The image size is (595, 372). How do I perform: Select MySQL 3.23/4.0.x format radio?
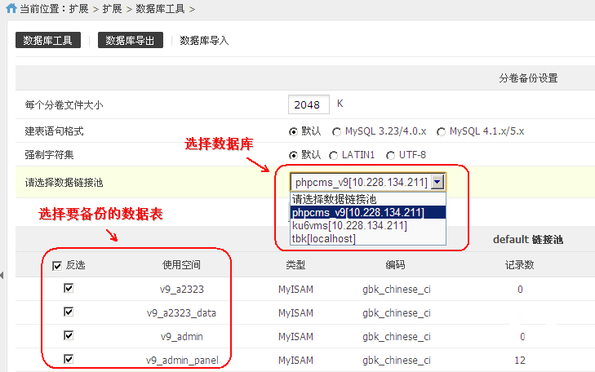[336, 131]
